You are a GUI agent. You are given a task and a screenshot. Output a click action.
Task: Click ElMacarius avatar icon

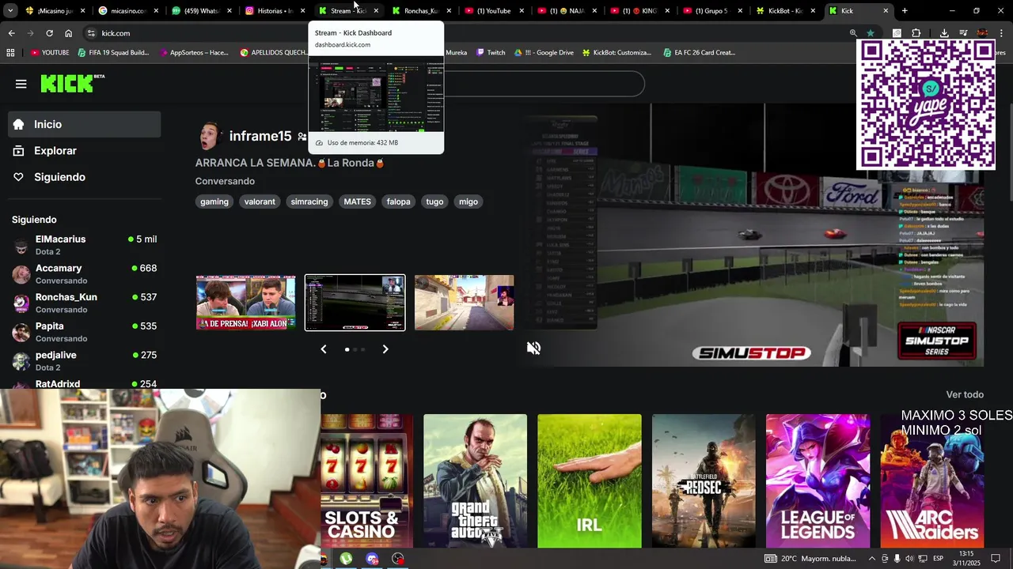tap(21, 246)
